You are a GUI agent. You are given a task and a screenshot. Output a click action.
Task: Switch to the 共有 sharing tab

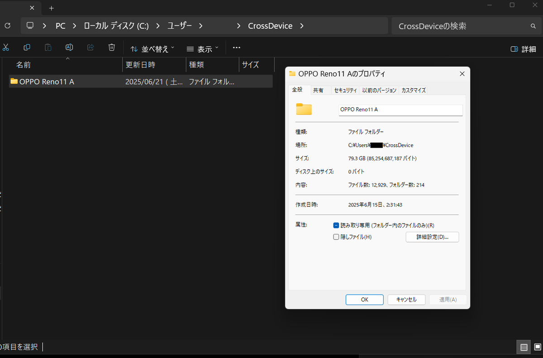[318, 91]
